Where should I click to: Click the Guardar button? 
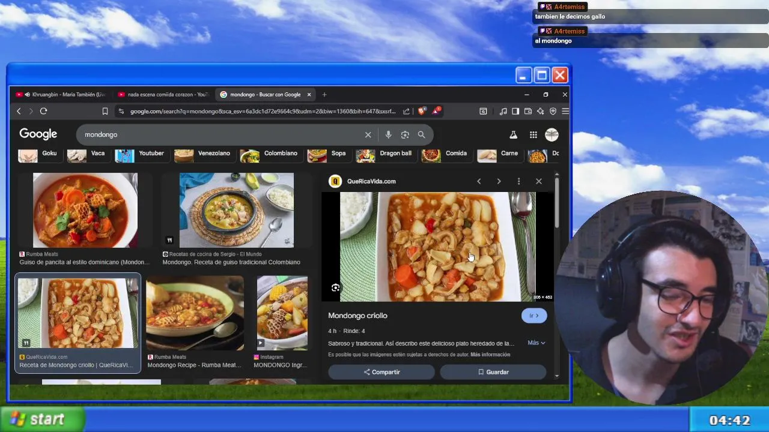[493, 372]
